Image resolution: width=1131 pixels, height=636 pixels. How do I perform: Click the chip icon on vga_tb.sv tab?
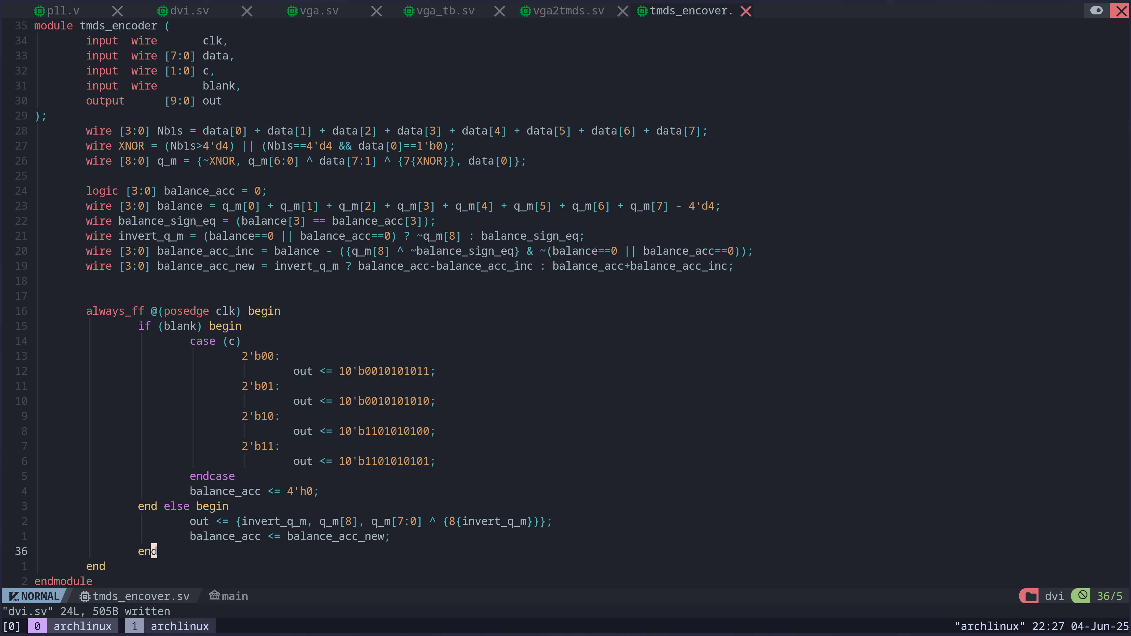tap(409, 11)
